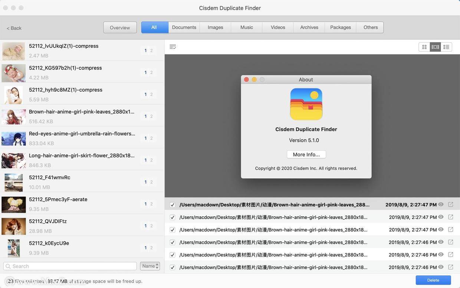The height and width of the screenshot is (288, 460).
Task: Toggle copy 2 of Long-hair-anime-girl row
Action: [x=151, y=160]
